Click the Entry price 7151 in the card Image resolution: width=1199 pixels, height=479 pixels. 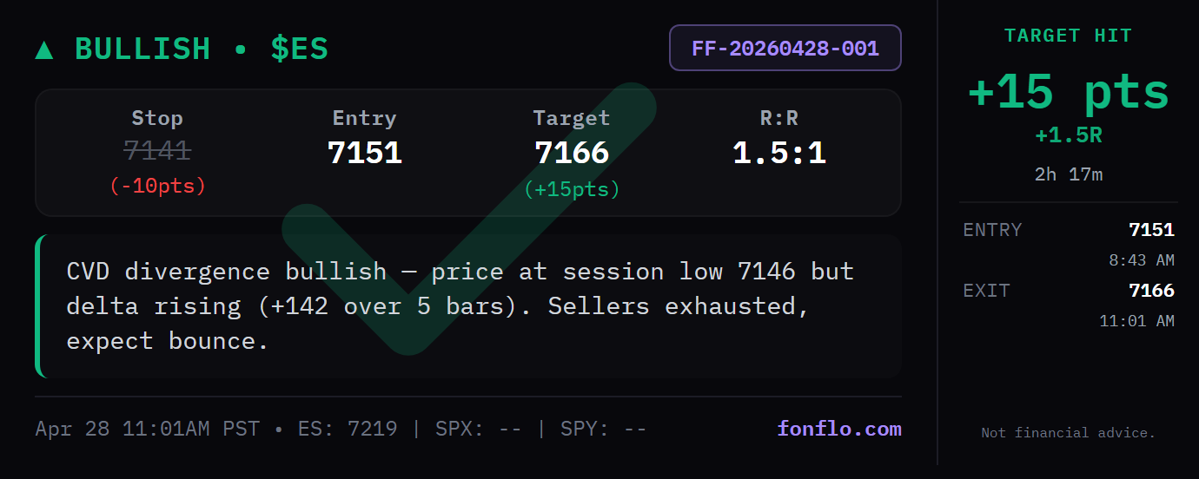point(364,153)
